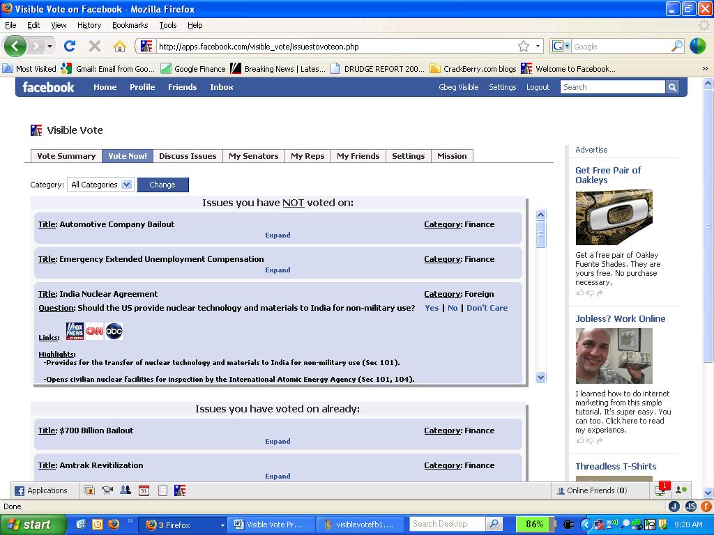The image size is (714, 535).
Task: Open the back/forward history dropdown arrow
Action: (x=50, y=46)
